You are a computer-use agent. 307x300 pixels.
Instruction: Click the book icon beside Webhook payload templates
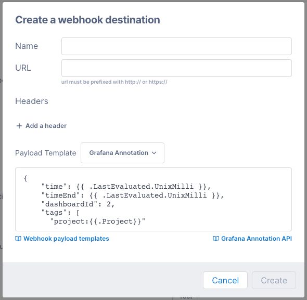(x=18, y=239)
